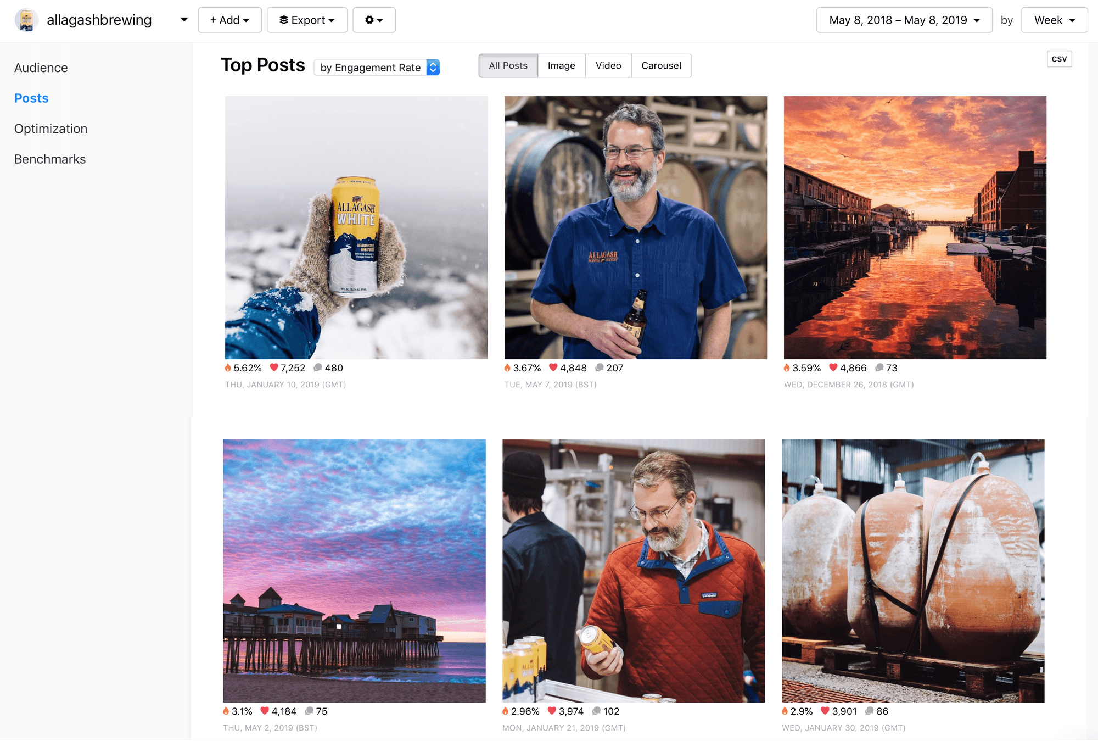The image size is (1098, 741).
Task: Click the Allagash account avatar icon
Action: coord(25,18)
